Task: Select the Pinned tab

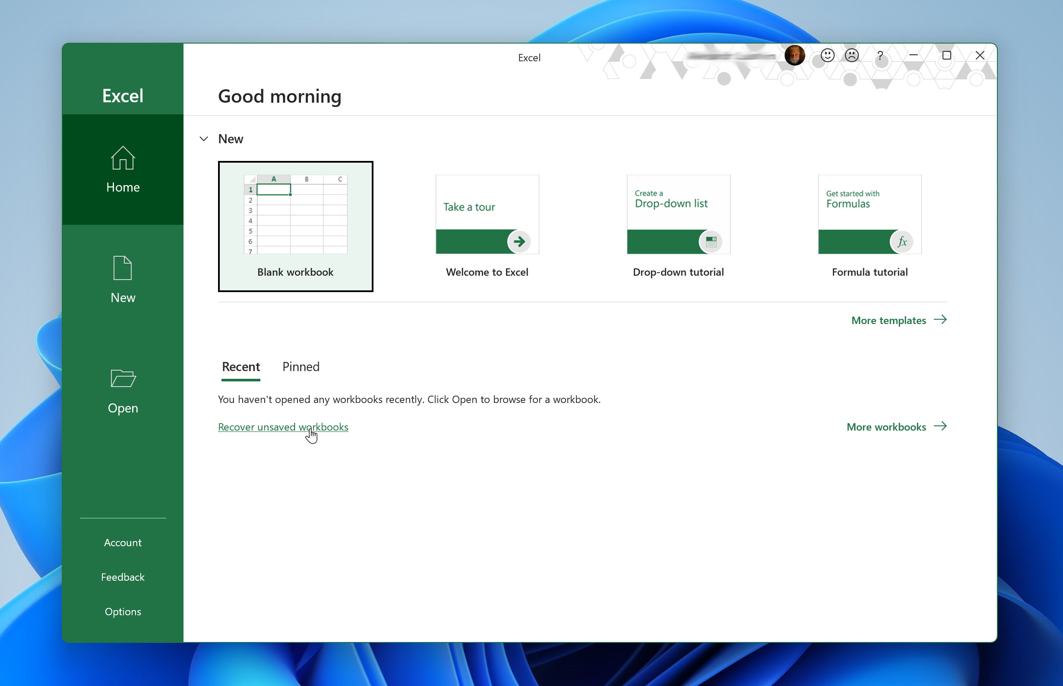Action: click(x=301, y=366)
